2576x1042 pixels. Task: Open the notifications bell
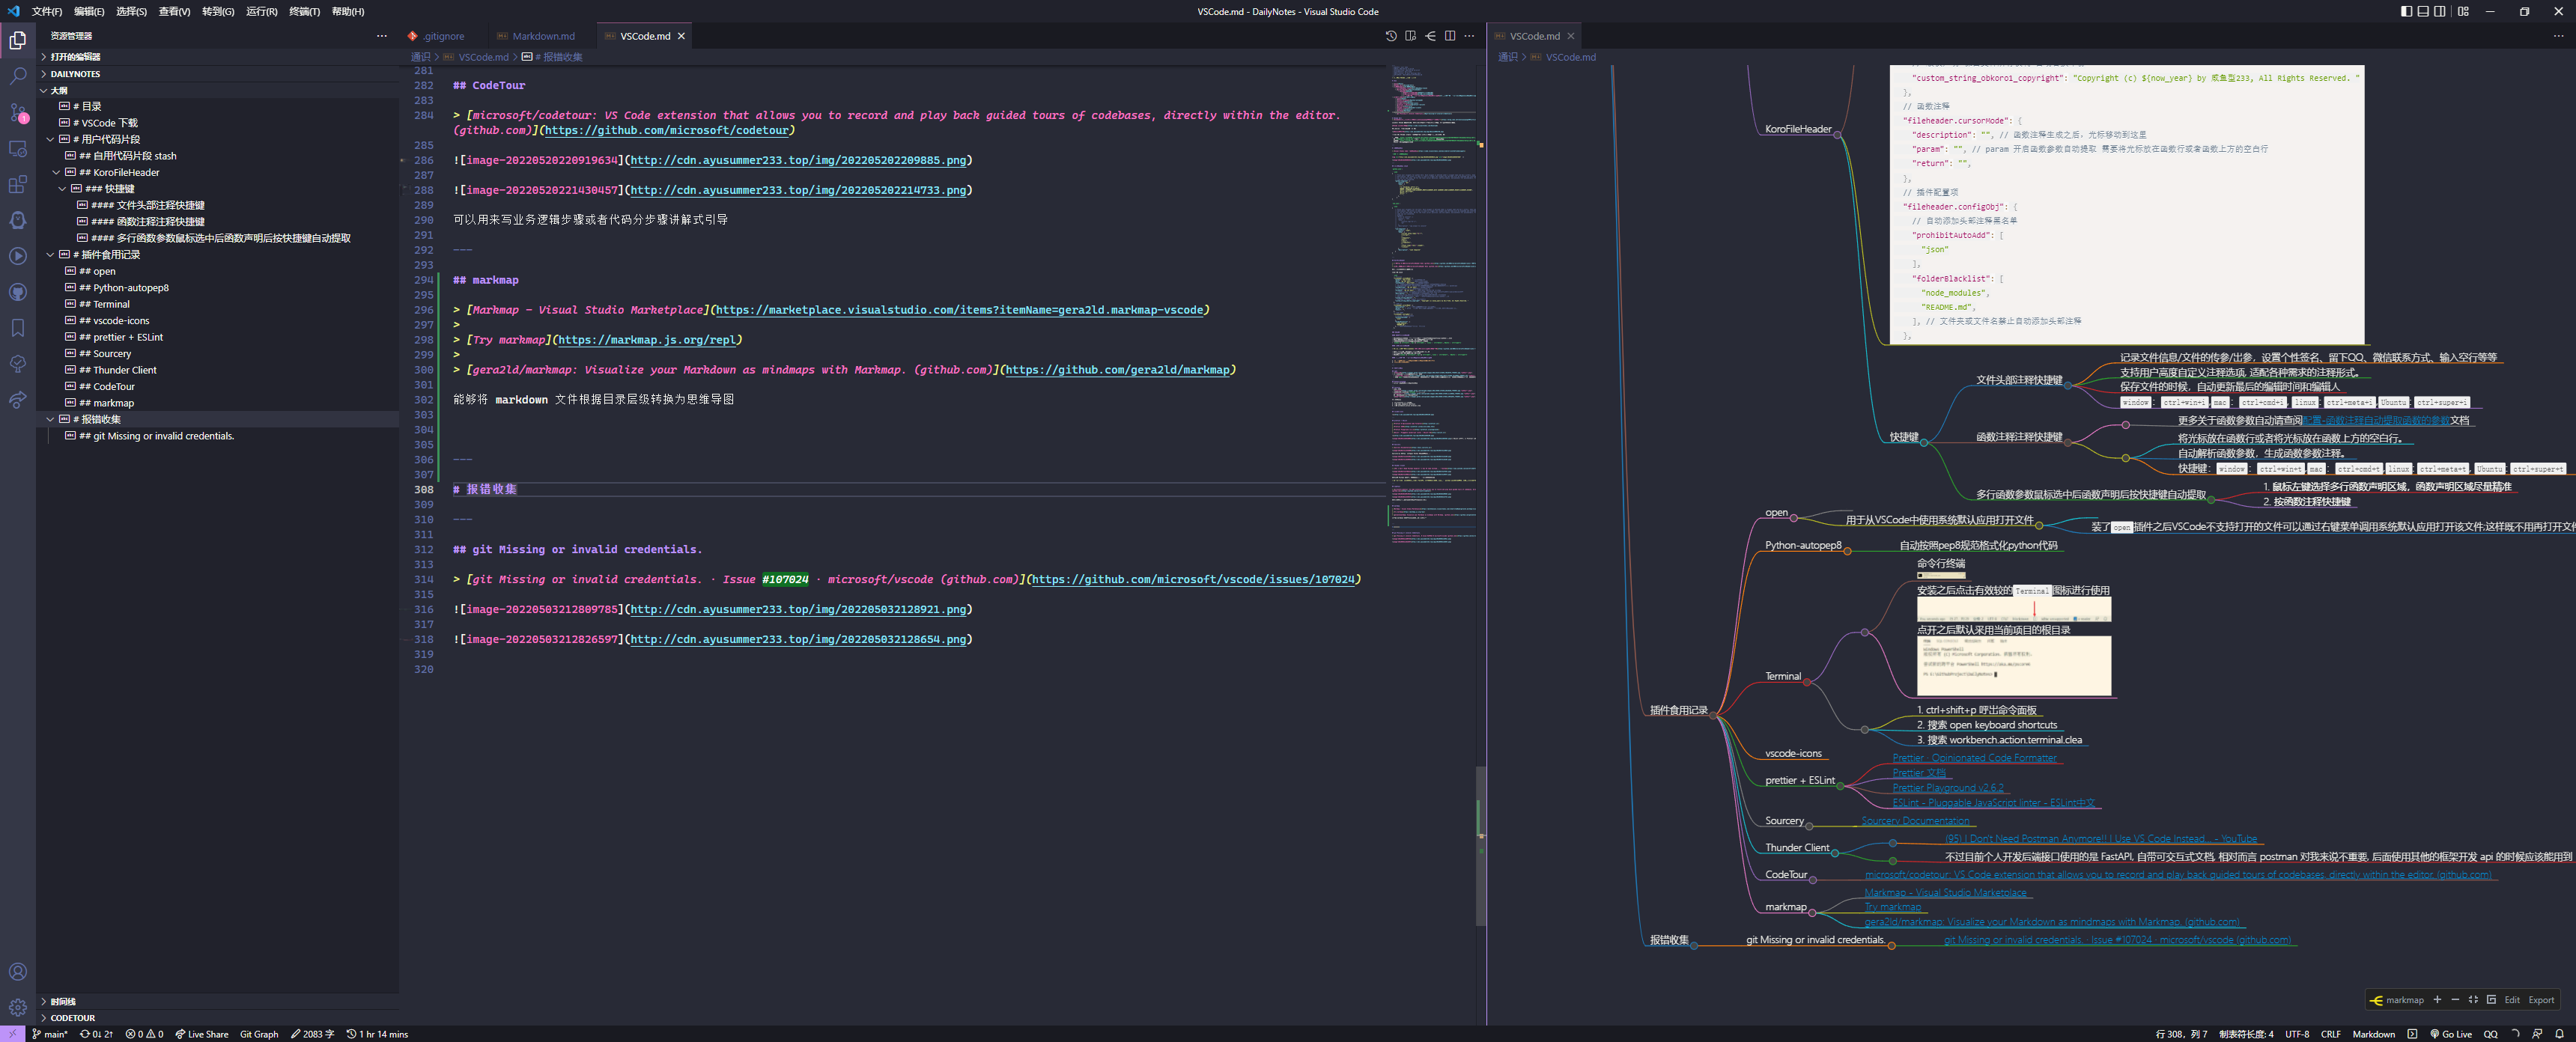[2559, 1034]
